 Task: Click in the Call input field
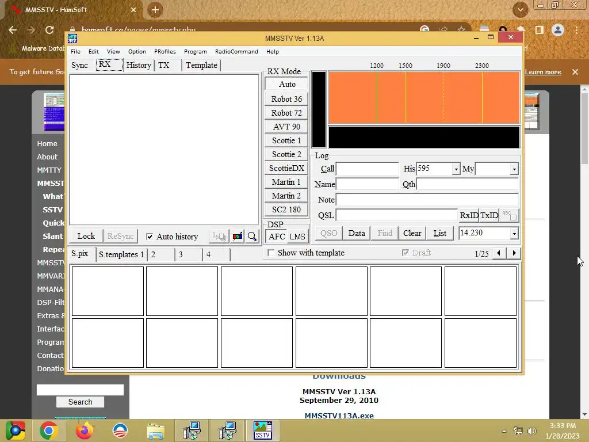click(368, 169)
